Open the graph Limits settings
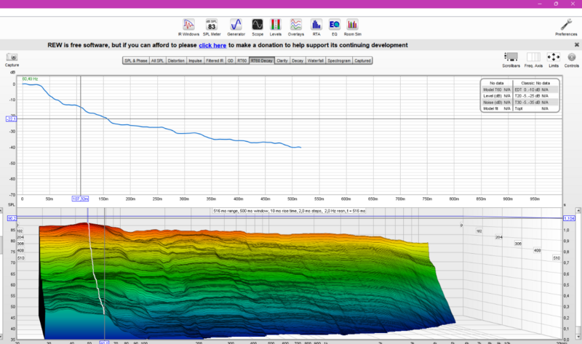This screenshot has height=344, width=582. (553, 58)
